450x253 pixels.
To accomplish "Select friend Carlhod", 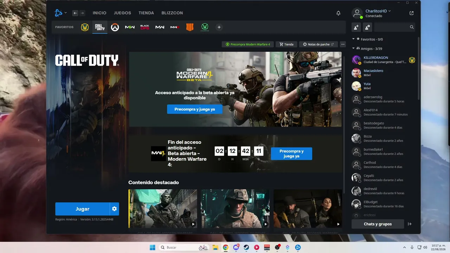I will [384, 165].
